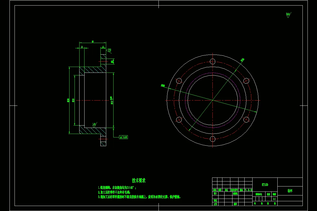Click the overall length dimension above section view
Image resolution: width=317 pixels, height=211 pixels.
(93, 41)
